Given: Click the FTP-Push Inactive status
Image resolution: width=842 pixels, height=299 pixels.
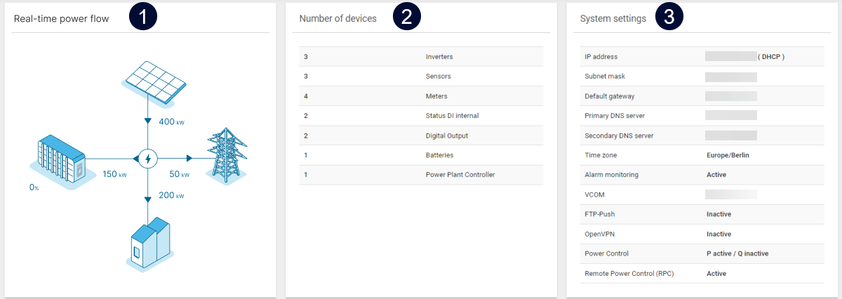Looking at the screenshot, I should pyautogui.click(x=719, y=214).
